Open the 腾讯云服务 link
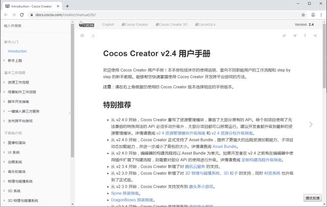 tap(195, 166)
